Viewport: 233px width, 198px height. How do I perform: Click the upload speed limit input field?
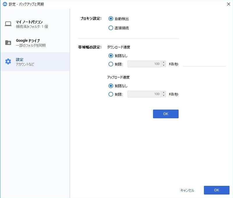coord(144,94)
